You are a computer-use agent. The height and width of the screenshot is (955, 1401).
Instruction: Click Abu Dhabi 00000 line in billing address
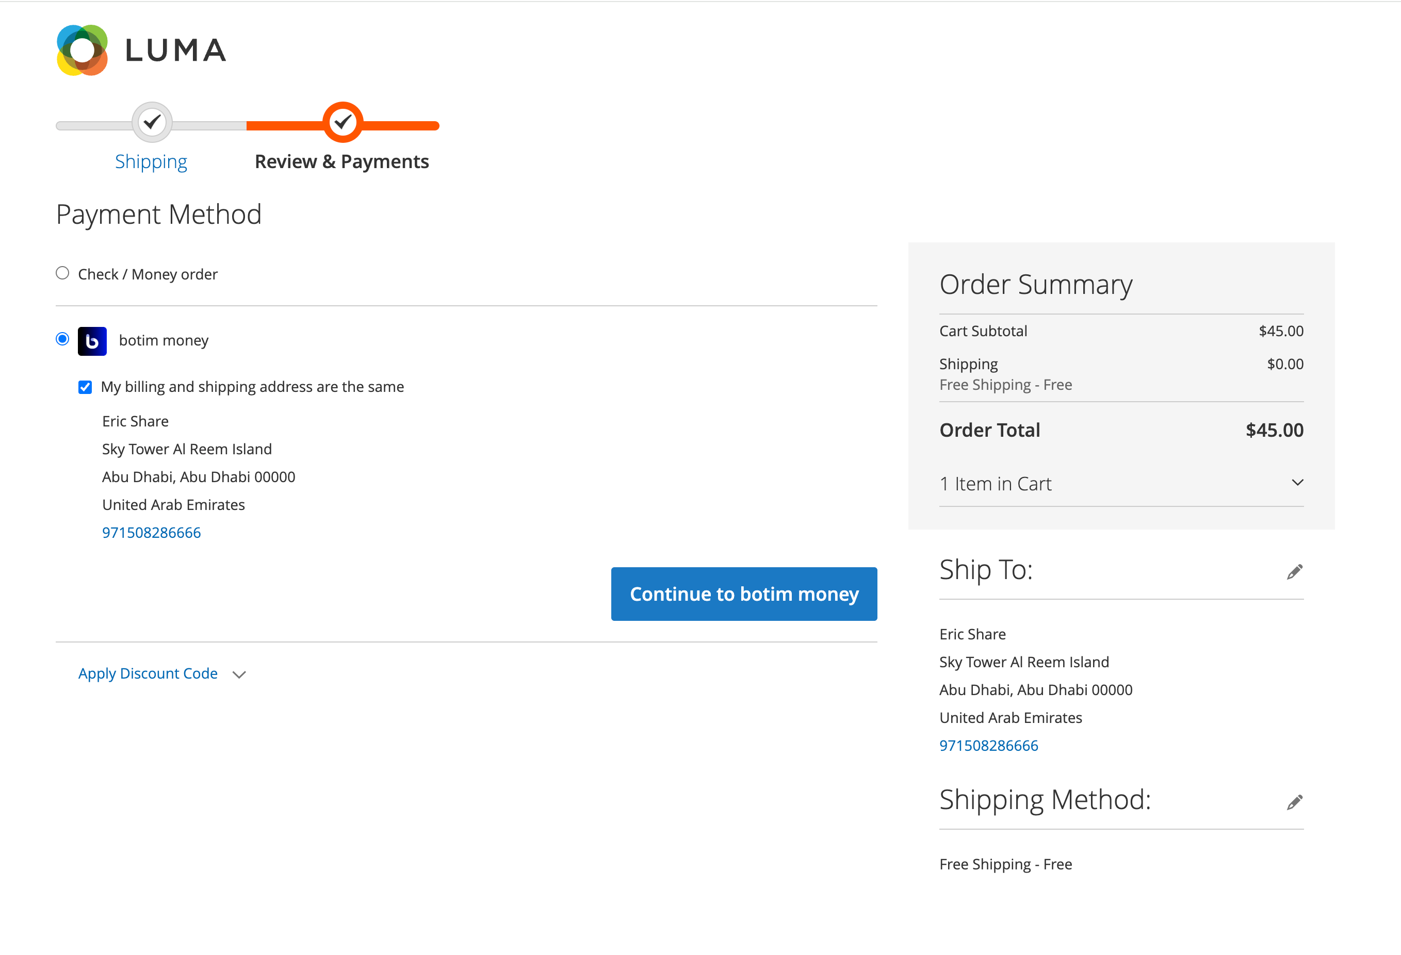198,476
